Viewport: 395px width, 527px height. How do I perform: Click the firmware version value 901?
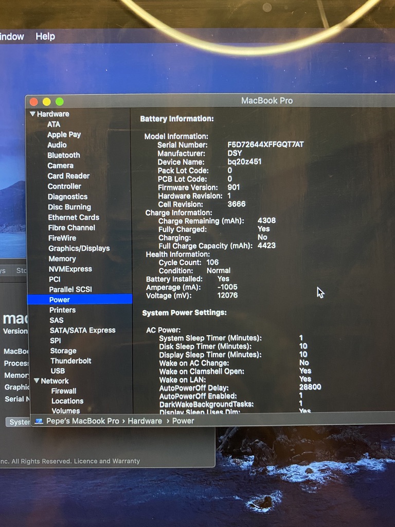coord(234,187)
